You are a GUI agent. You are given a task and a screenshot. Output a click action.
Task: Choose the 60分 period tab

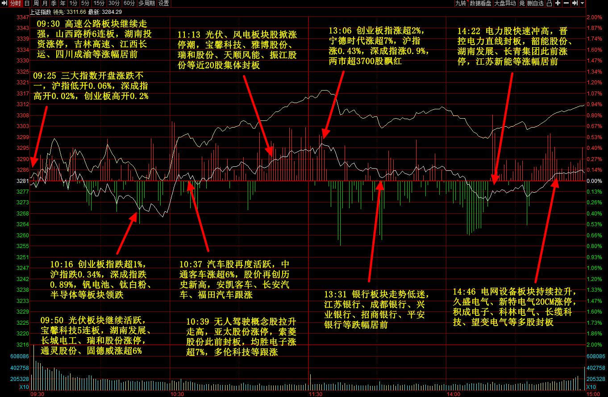(129, 3)
